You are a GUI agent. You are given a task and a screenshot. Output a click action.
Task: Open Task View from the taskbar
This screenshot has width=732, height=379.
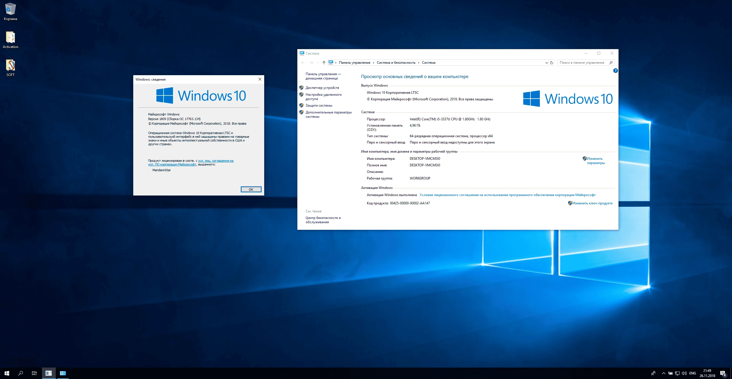pos(34,373)
